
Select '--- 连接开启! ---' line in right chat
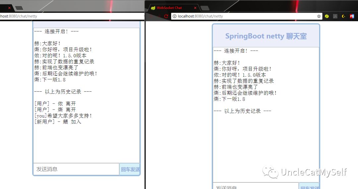236,51
